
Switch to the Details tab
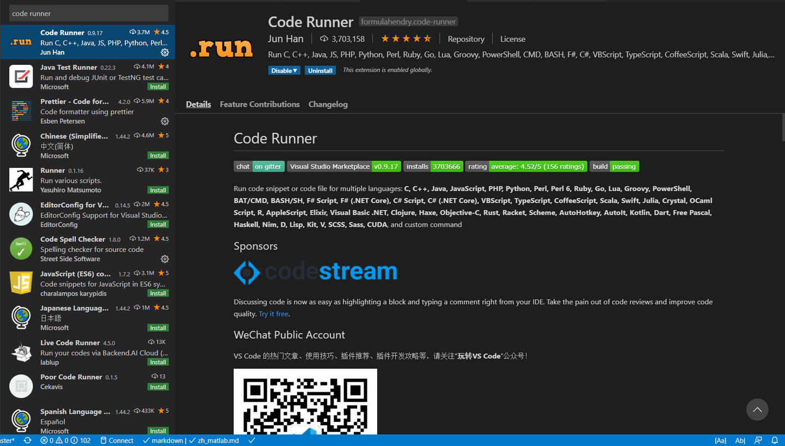pyautogui.click(x=198, y=104)
